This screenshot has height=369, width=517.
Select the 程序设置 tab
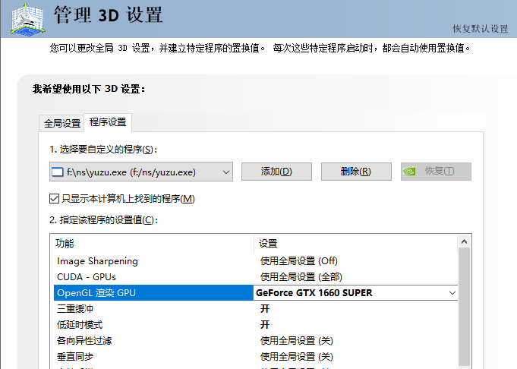pos(108,122)
